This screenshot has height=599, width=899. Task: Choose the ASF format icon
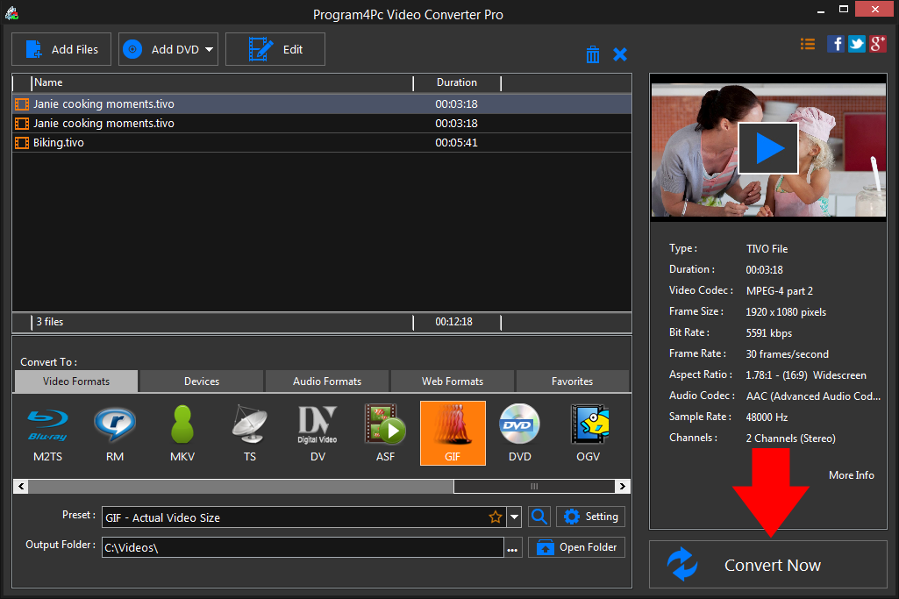point(385,432)
